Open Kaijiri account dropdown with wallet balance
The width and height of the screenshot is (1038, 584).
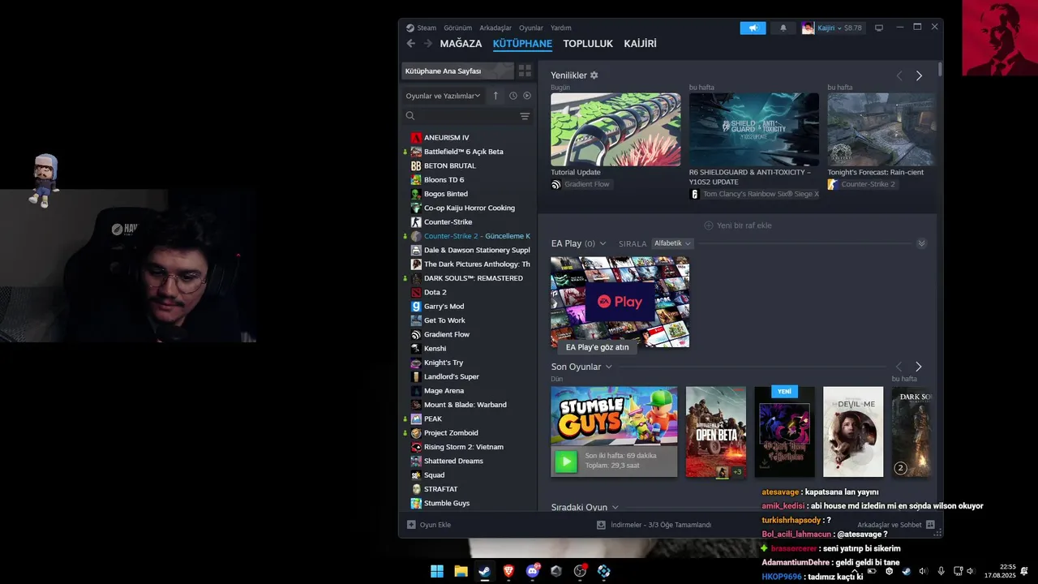[833, 28]
